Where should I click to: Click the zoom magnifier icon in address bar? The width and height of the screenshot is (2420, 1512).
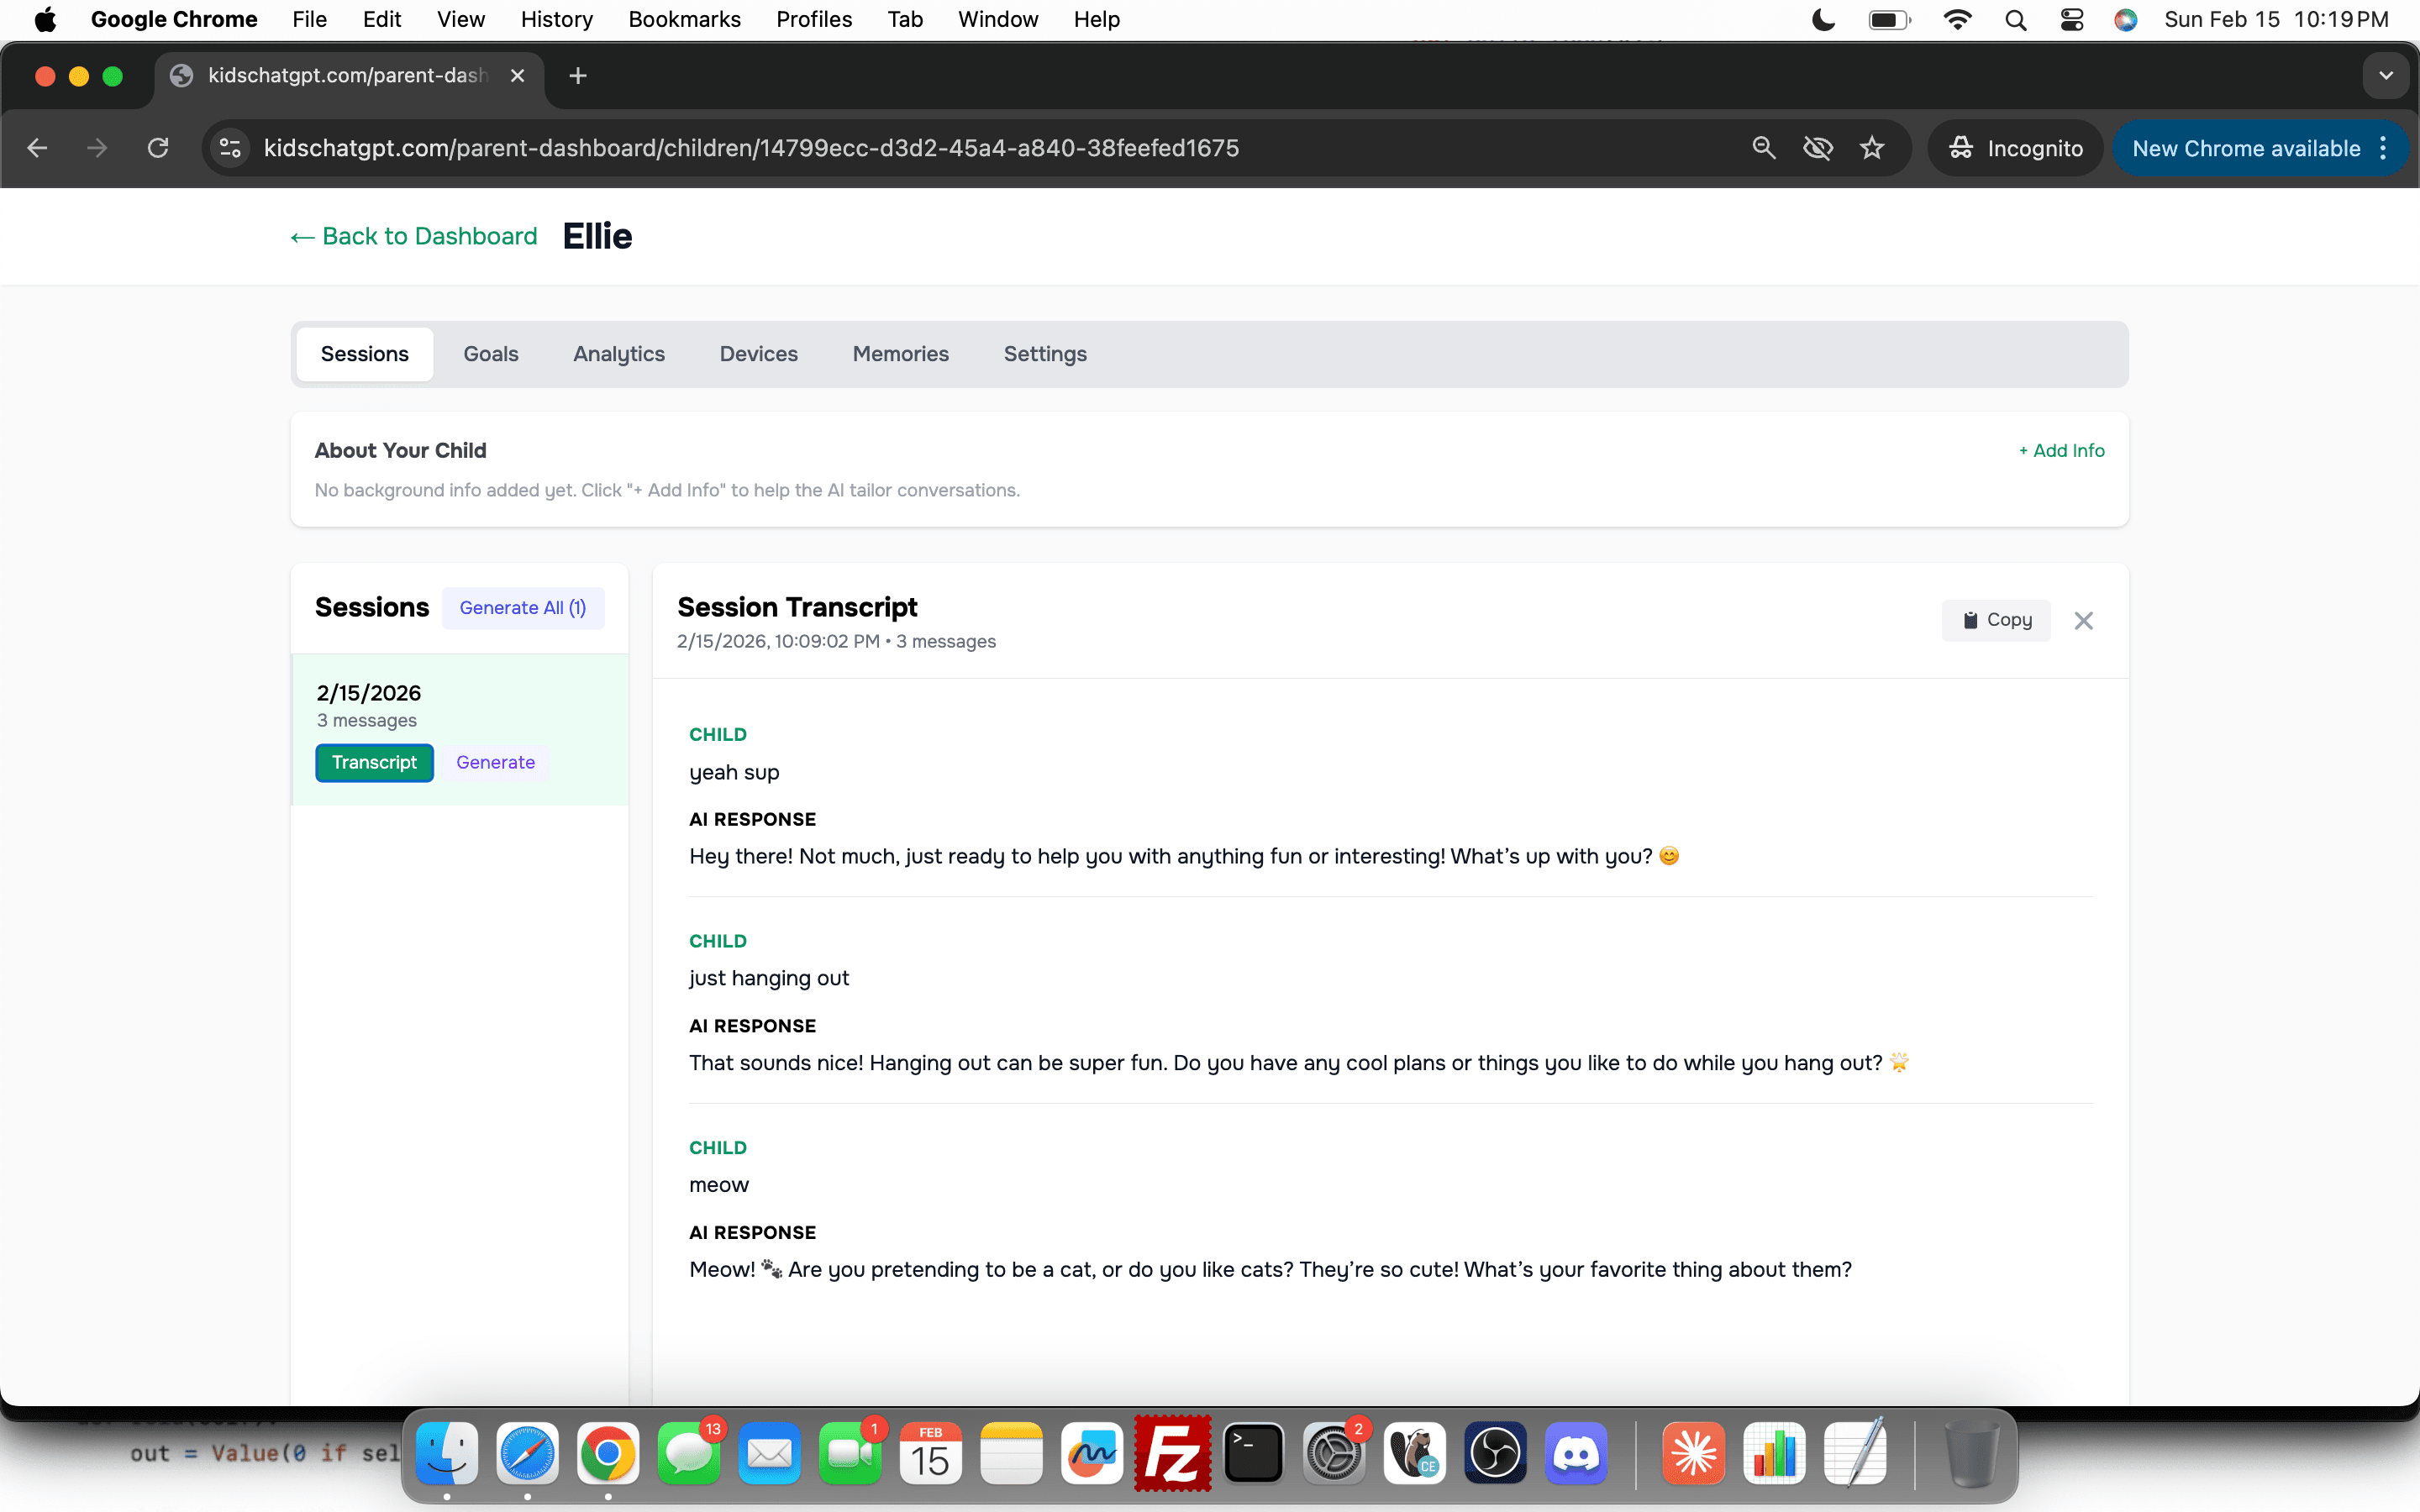[x=1763, y=148]
